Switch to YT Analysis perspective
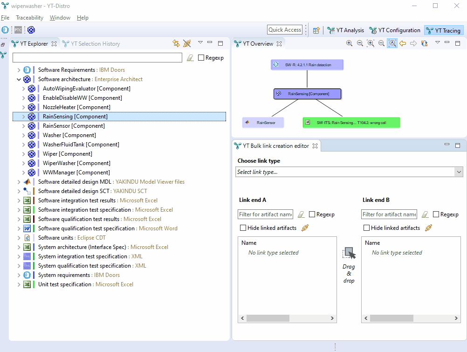Screen dimensions: 467x352 tap(345, 30)
